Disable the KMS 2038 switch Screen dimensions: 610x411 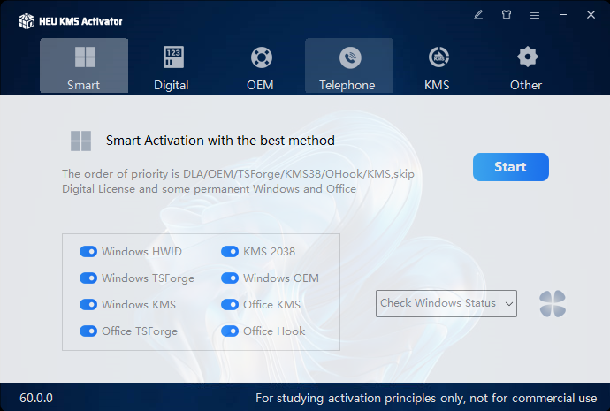[230, 252]
